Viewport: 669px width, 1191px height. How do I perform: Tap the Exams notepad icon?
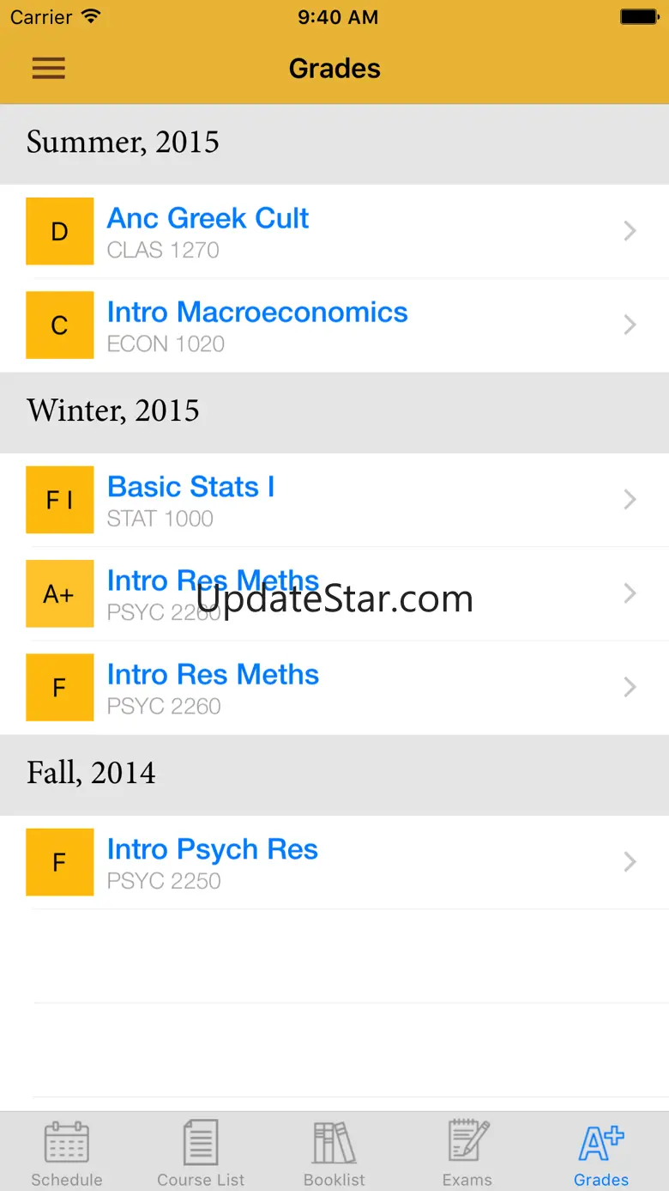click(468, 1141)
